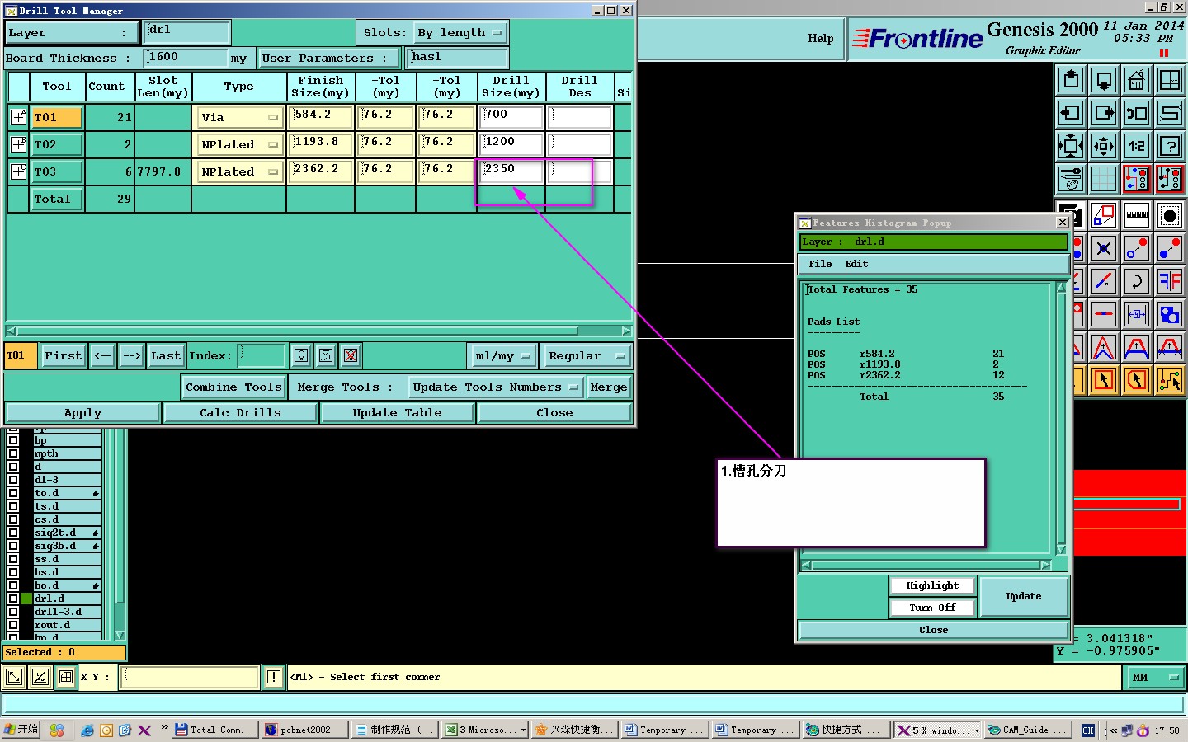
Task: Click the black octagon pad outline icon
Action: (1170, 215)
